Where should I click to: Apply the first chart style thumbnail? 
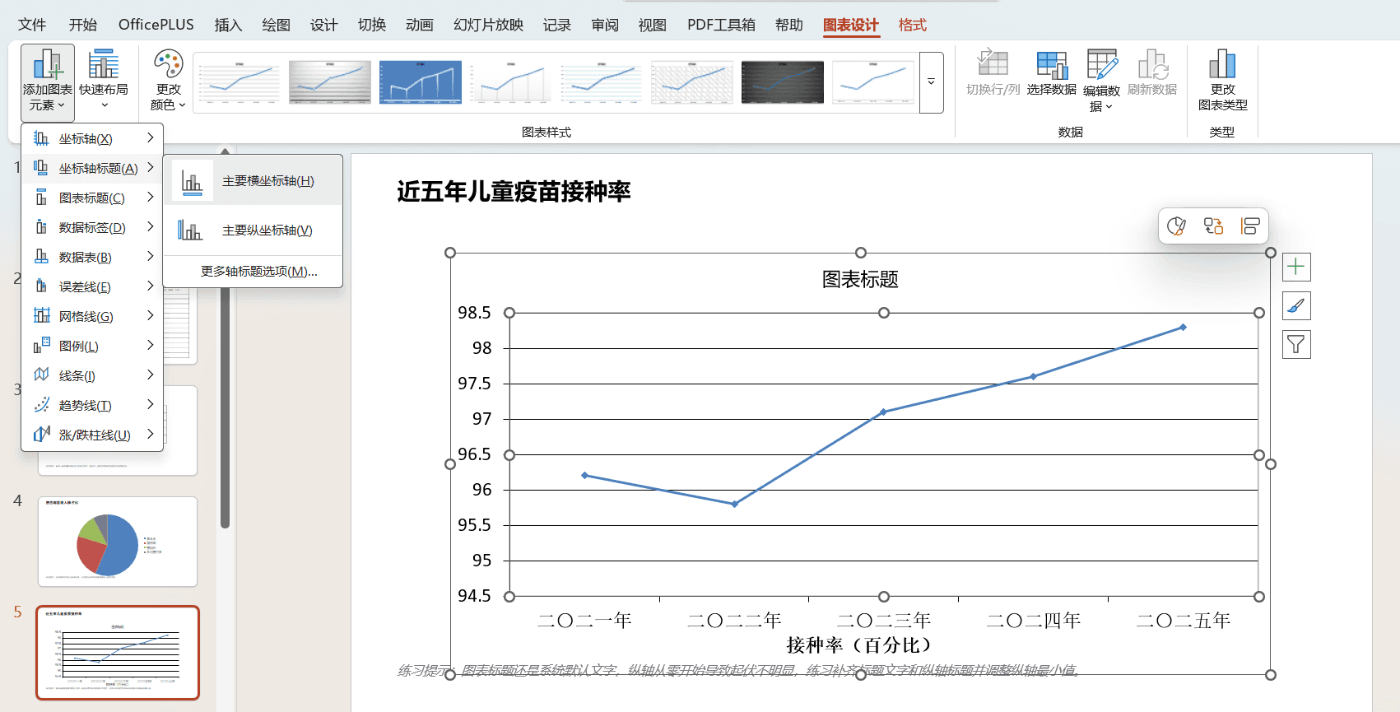click(x=240, y=81)
